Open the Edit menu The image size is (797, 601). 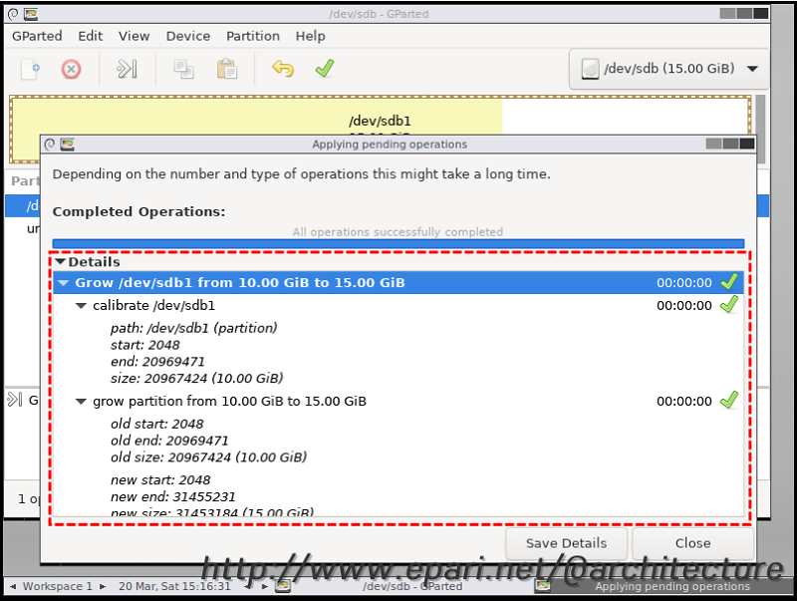coord(91,36)
